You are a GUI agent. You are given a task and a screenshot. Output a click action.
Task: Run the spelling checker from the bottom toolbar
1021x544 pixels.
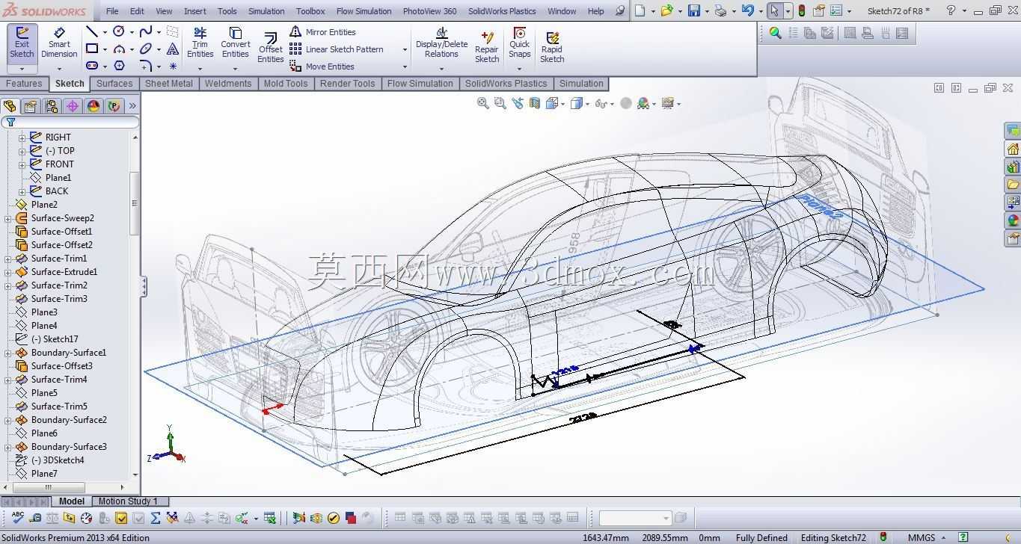pos(18,518)
